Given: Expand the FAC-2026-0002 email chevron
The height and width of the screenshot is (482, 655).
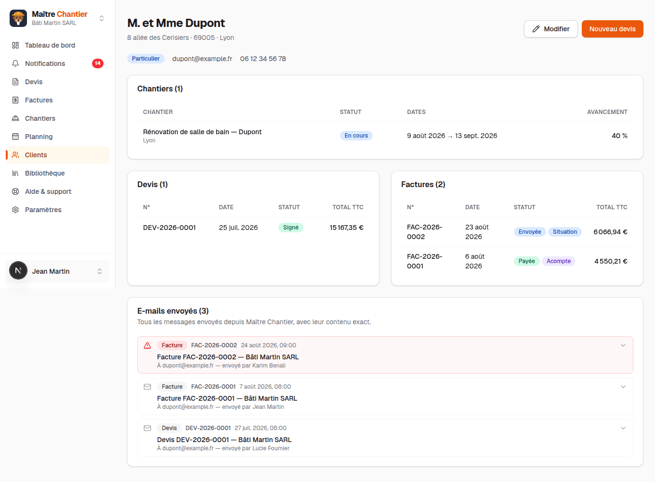Looking at the screenshot, I should coord(623,345).
